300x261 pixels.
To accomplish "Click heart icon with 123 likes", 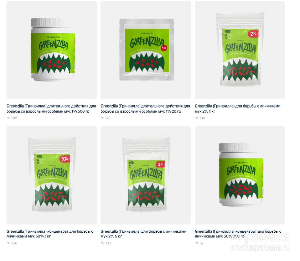I will coord(102,118).
